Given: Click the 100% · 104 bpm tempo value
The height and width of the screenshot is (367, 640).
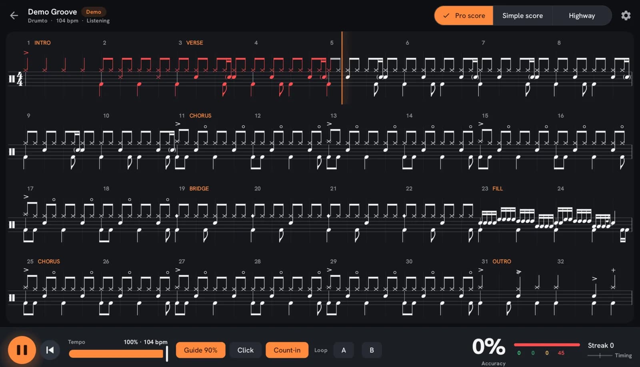Looking at the screenshot, I should 146,342.
